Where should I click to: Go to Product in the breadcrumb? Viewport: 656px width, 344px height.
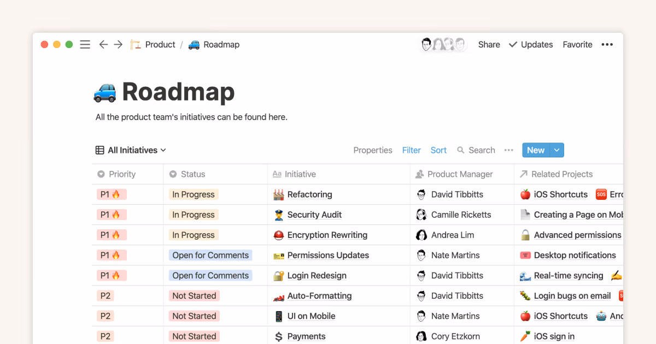coord(160,45)
